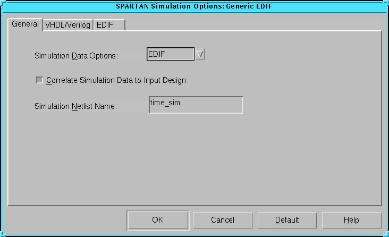Click the empty area of the General panel
Image resolution: width=389 pixels, height=237 pixels.
(194, 159)
